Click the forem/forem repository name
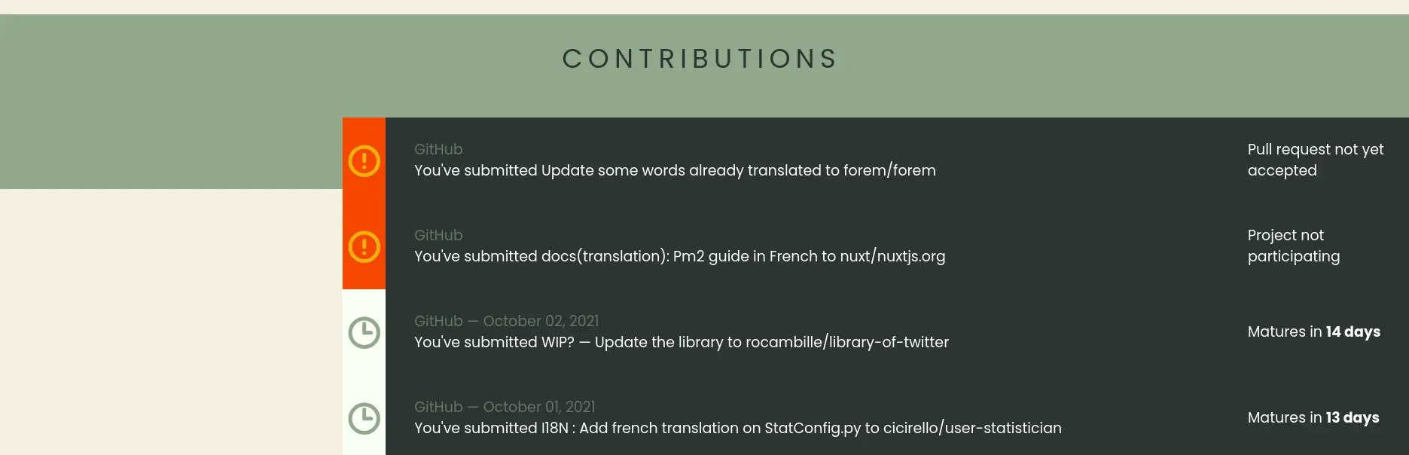 click(x=889, y=170)
